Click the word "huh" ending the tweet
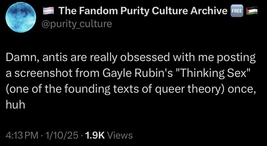 (15, 105)
